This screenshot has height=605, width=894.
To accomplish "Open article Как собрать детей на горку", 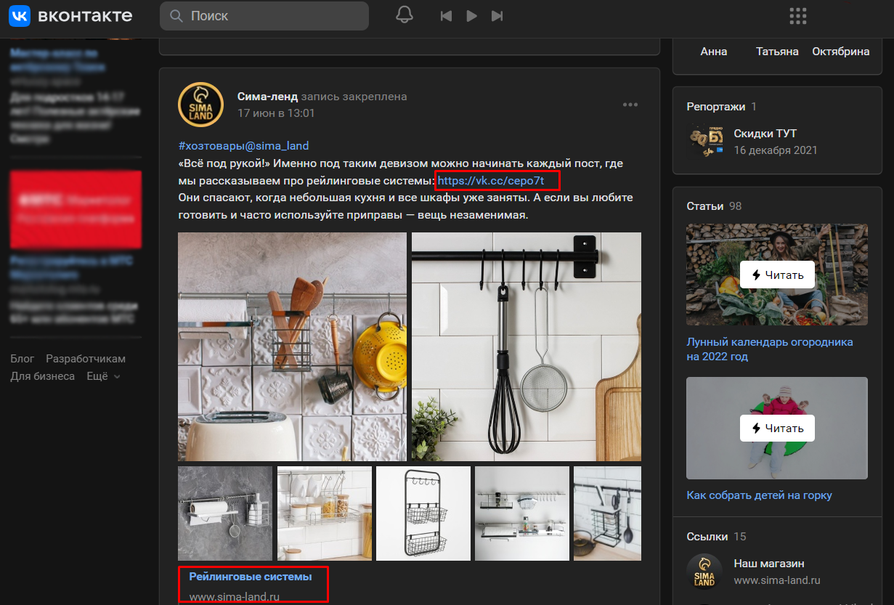I will click(x=759, y=495).
